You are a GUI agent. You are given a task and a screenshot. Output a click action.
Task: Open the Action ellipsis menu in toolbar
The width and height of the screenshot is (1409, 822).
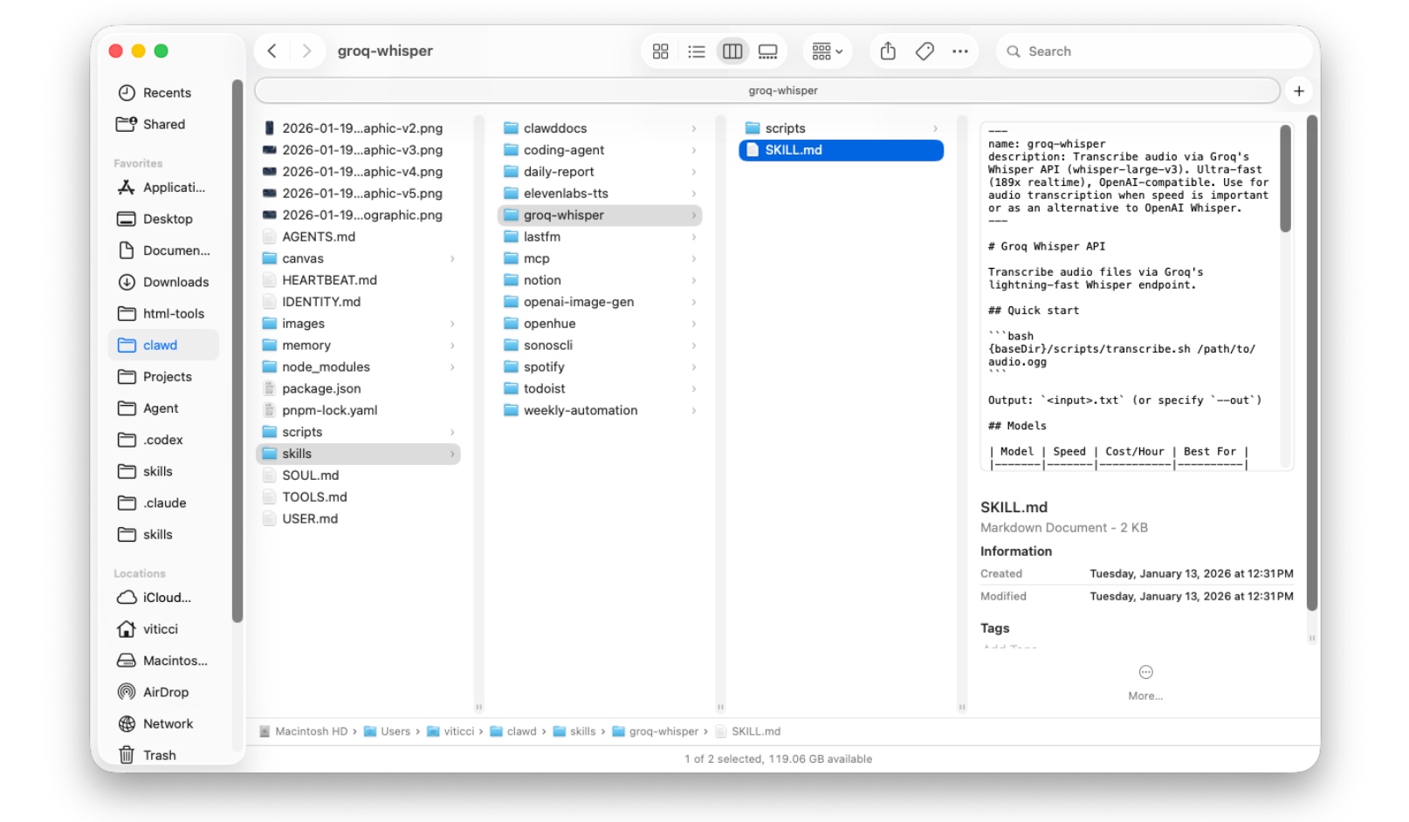960,51
